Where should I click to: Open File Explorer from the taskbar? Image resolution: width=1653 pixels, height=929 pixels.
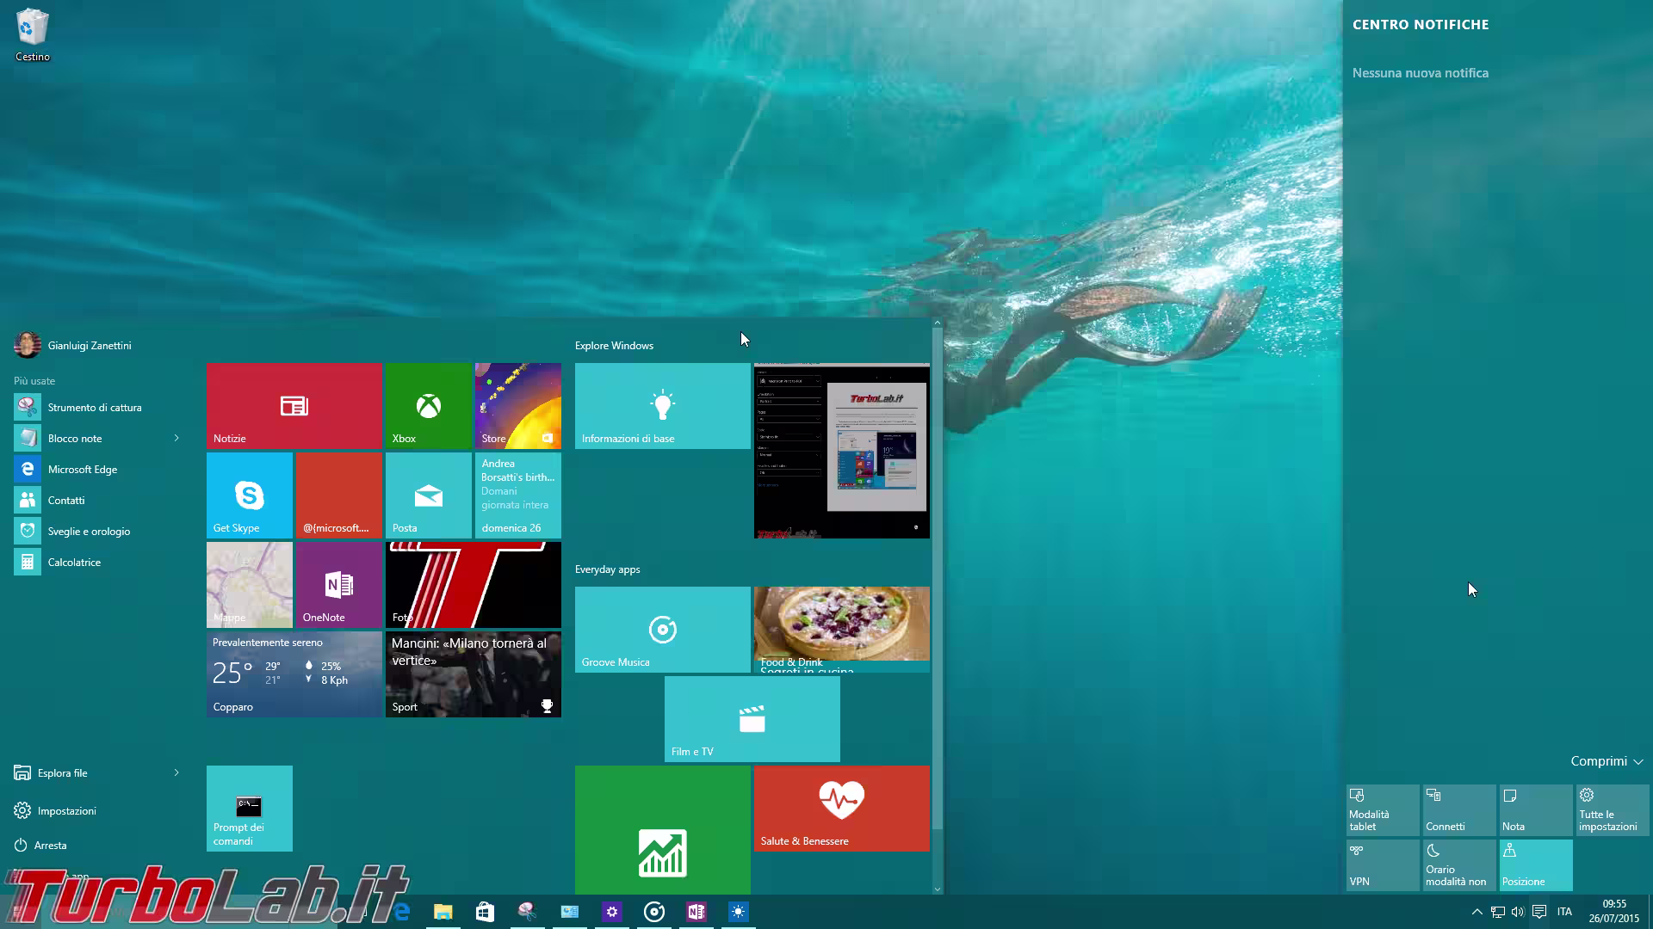[x=443, y=912]
